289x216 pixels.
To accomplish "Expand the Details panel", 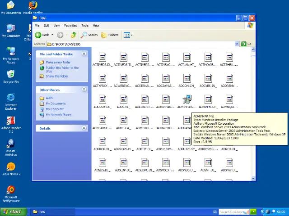I will (84, 128).
